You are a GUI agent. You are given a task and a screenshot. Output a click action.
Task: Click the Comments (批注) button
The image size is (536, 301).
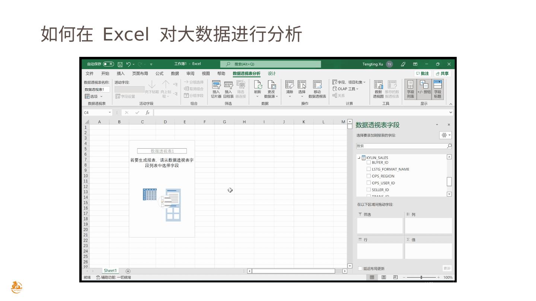[422, 74]
